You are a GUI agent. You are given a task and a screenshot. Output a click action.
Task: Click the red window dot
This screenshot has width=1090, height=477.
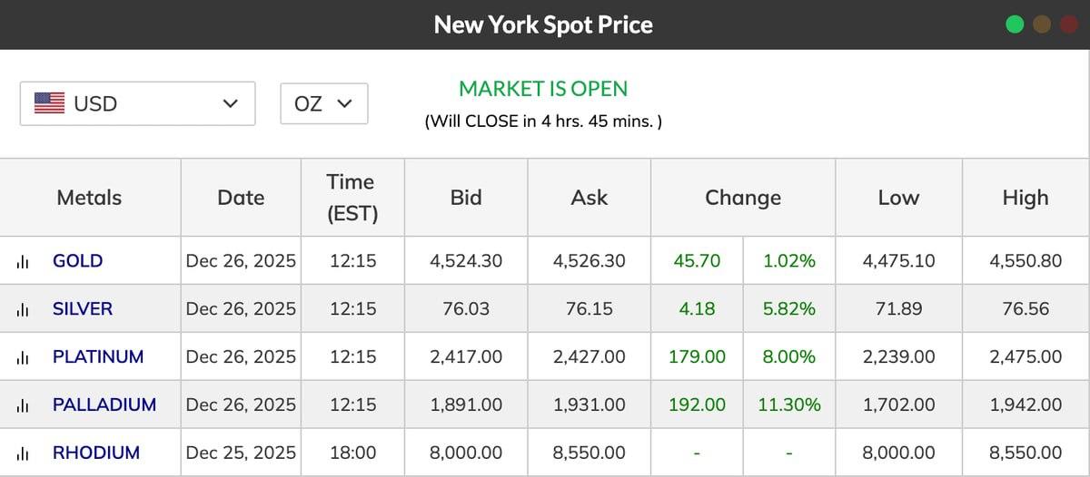point(1067,24)
